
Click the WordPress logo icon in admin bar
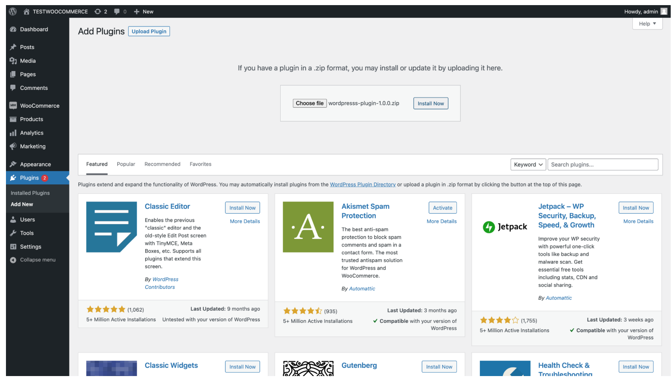(x=13, y=11)
